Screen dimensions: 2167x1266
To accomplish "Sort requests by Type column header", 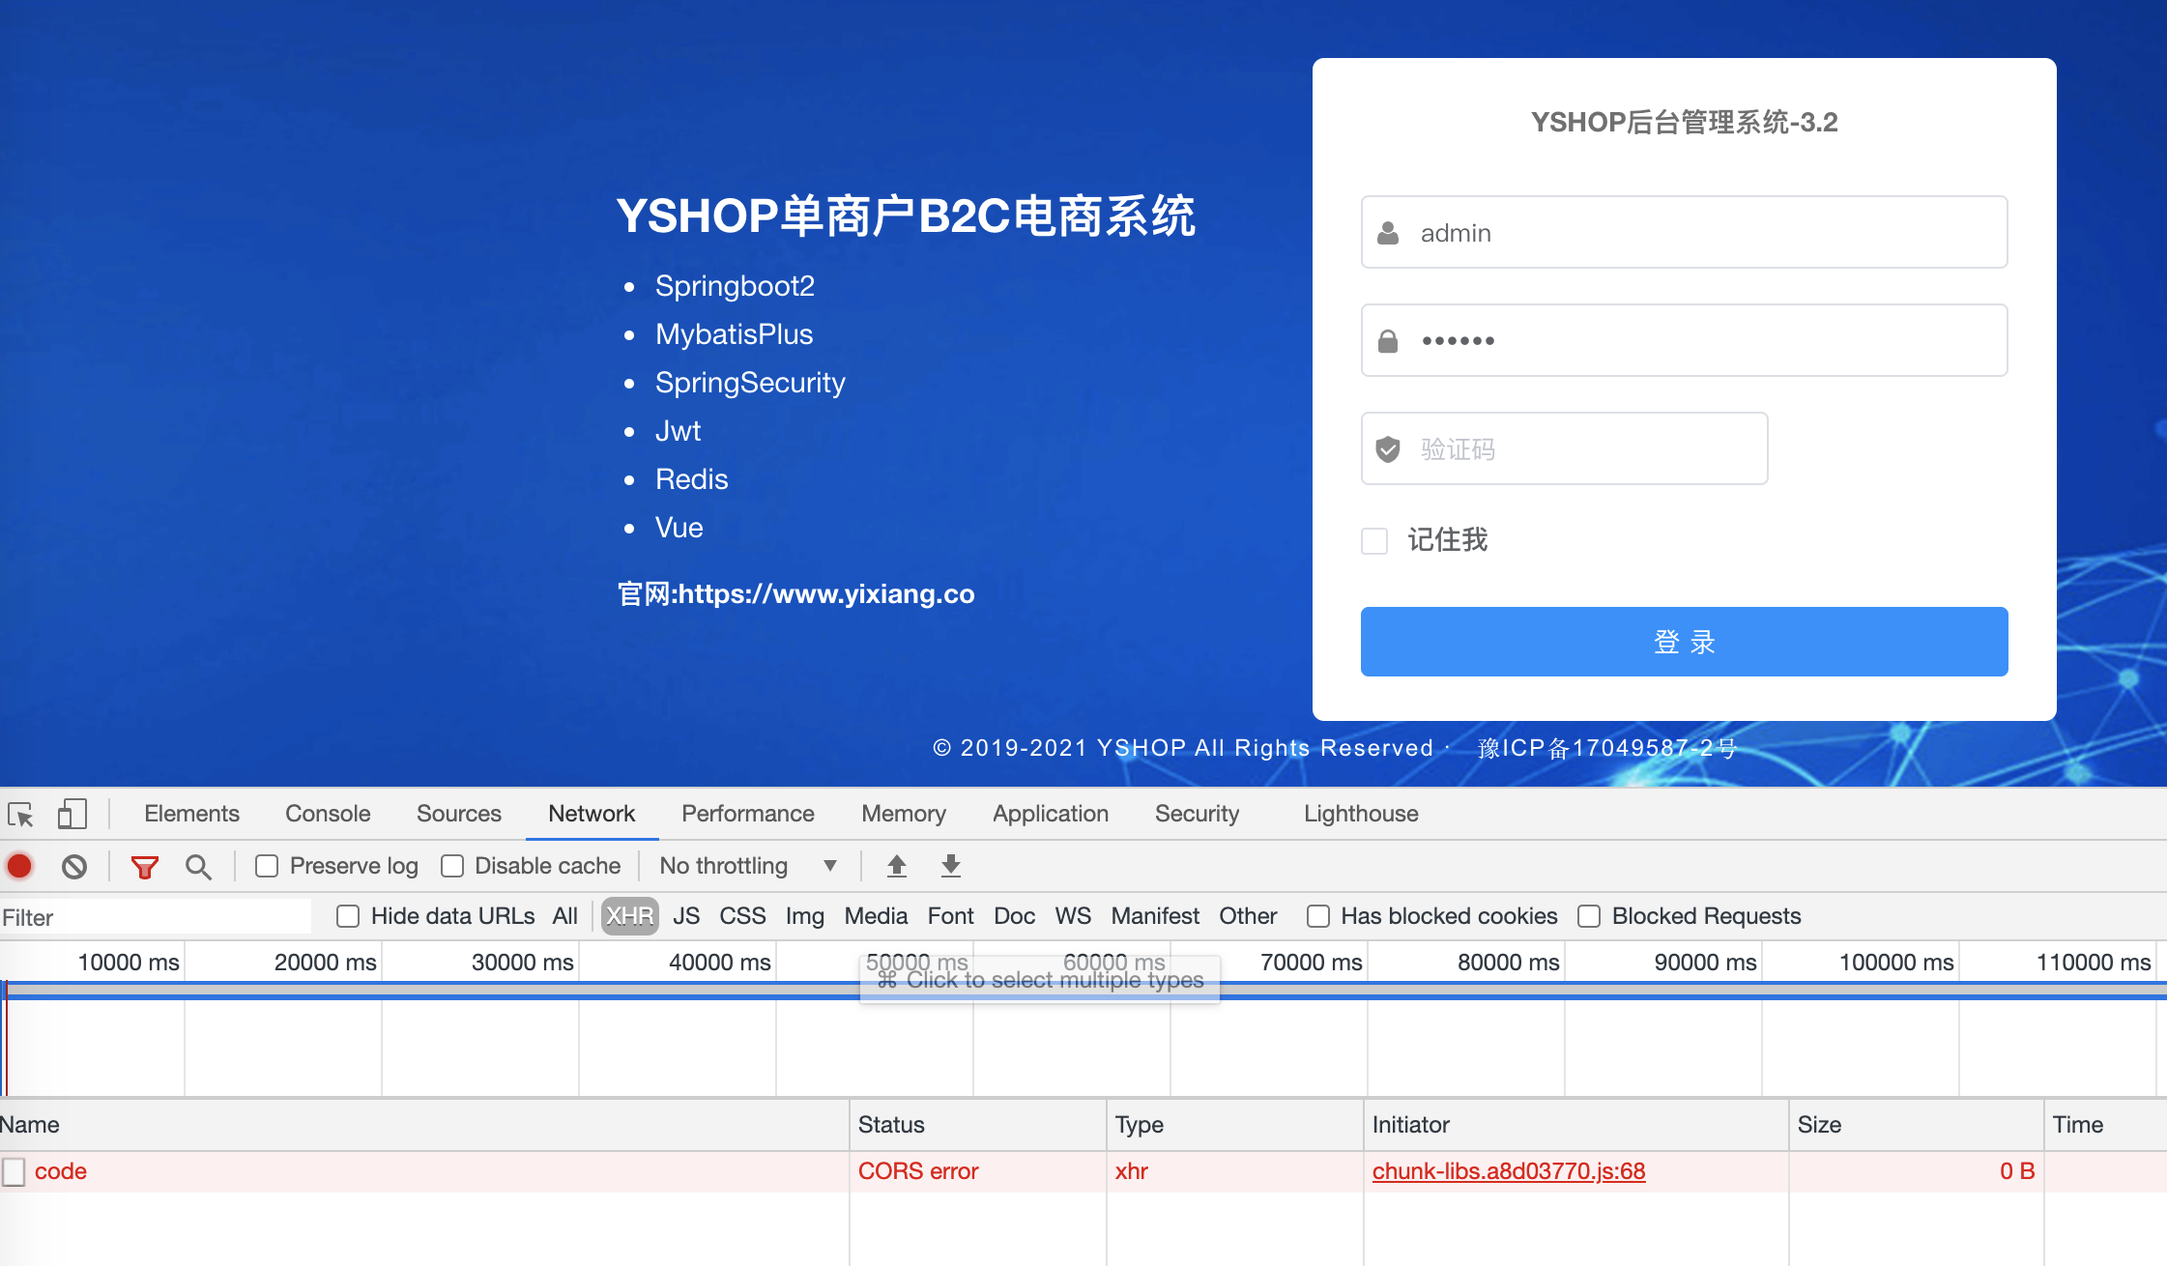I will [x=1235, y=1125].
